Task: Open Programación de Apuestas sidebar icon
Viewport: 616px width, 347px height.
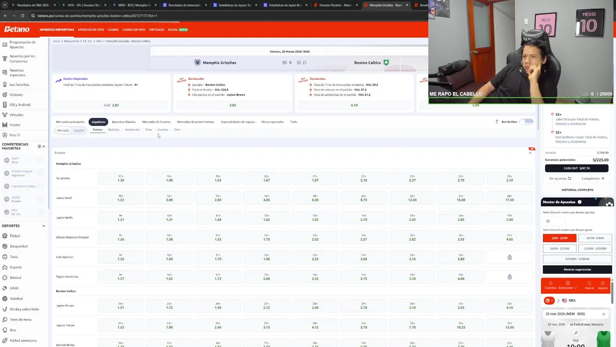Action: (x=4, y=44)
